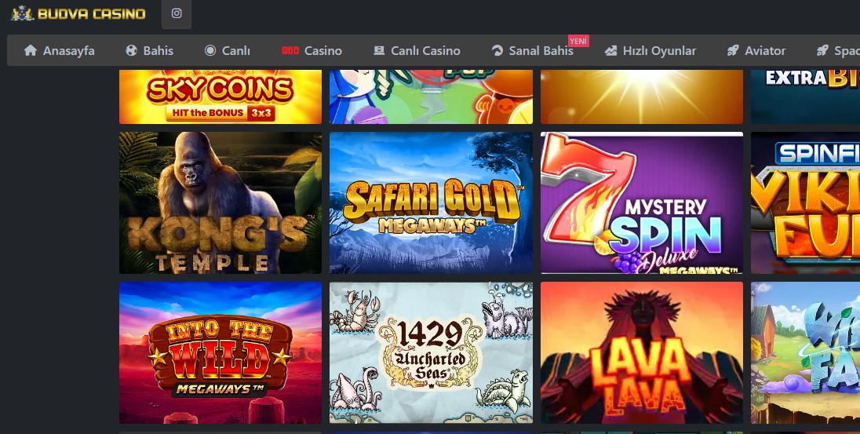Open the Instagram icon link in header
Screen dimensions: 860x434
177,13
